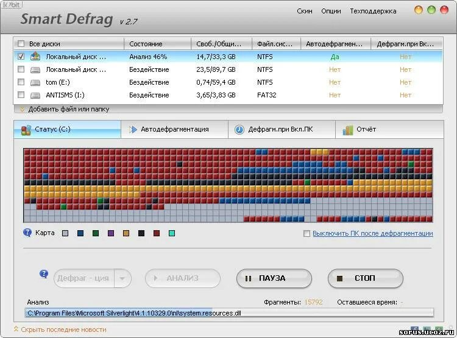Click the 3,65/3,83 GB cell
Image resolution: width=457 pixels, height=338 pixels.
(x=216, y=95)
